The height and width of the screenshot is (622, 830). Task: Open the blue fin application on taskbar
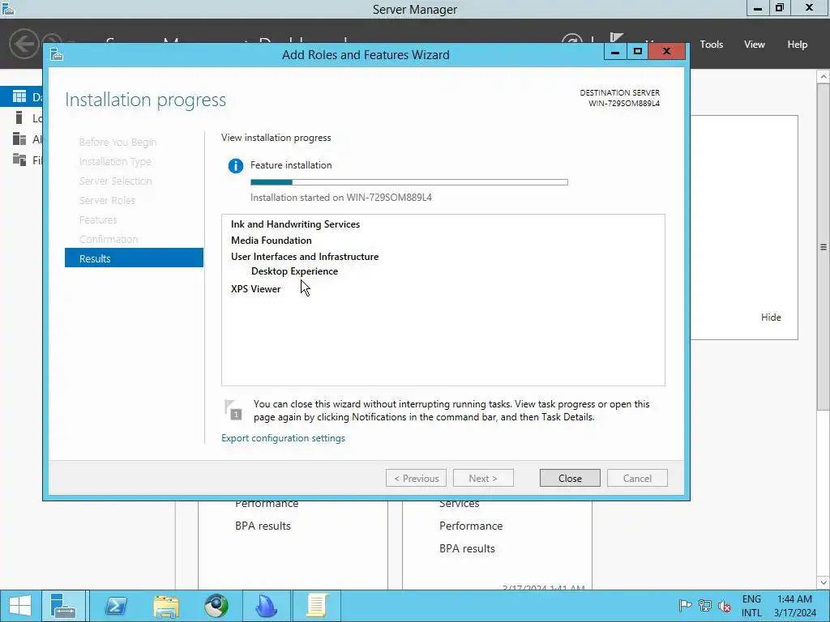[x=266, y=606]
